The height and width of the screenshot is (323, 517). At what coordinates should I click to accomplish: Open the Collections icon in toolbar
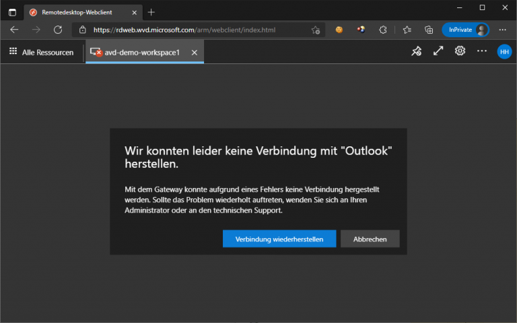pos(429,30)
